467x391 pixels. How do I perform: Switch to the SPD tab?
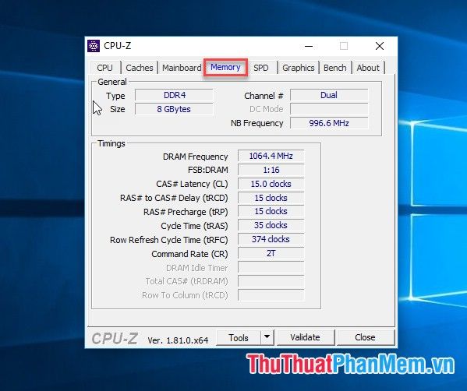(261, 68)
